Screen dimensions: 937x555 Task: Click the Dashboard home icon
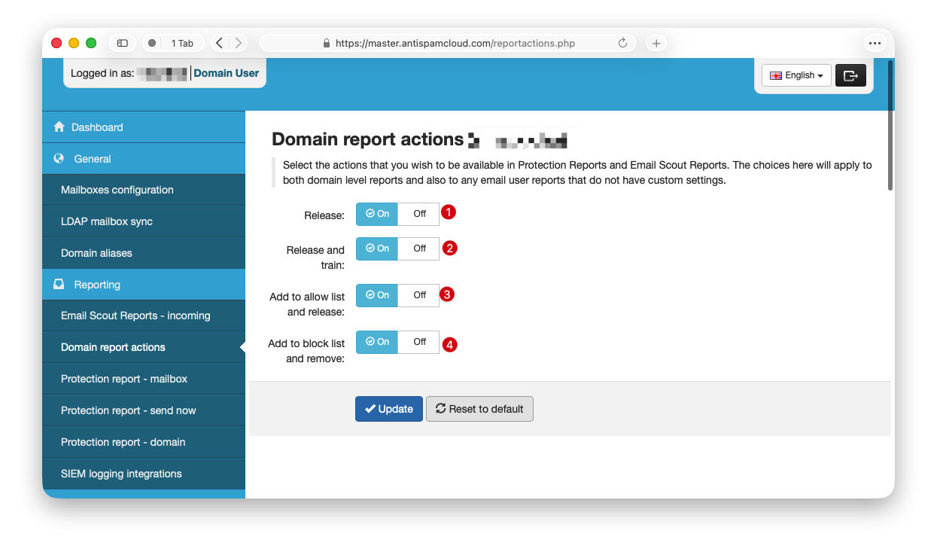[x=59, y=127]
